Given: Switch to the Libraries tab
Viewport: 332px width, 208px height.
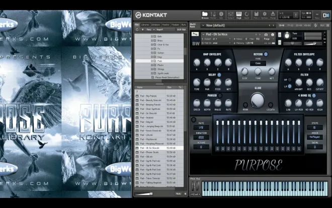Looking at the screenshot, I should (145, 25).
